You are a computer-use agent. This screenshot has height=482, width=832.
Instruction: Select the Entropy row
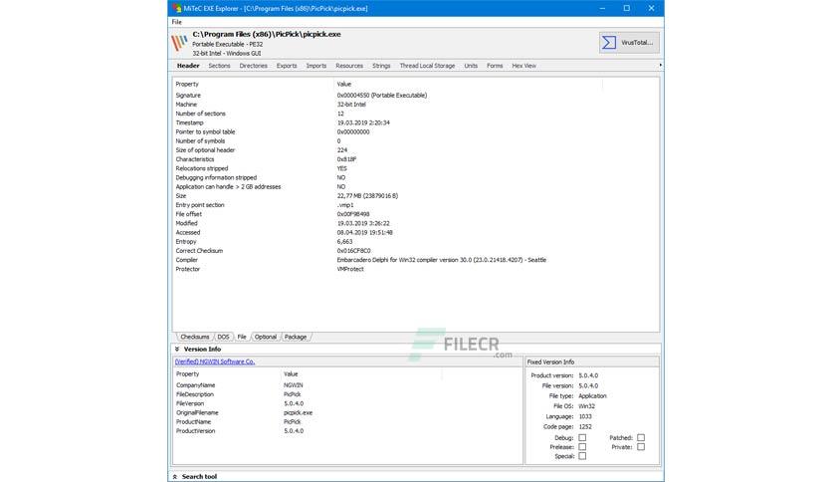415,242
